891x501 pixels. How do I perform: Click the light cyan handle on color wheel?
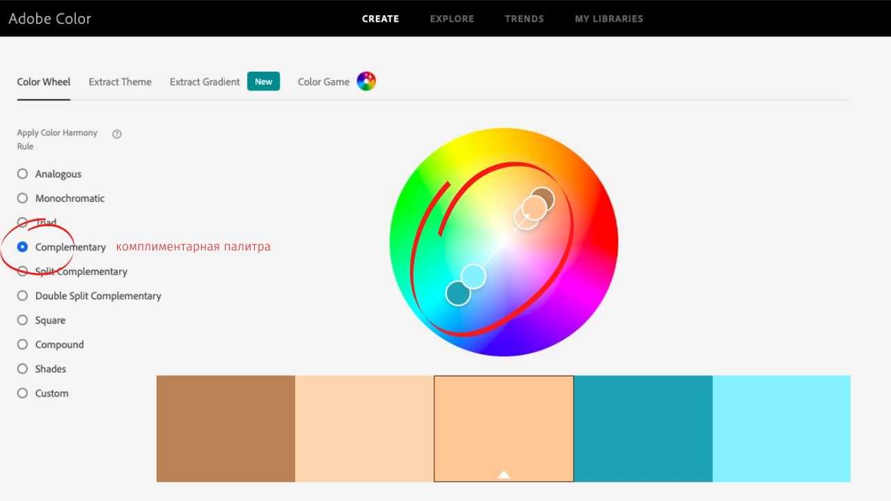click(473, 276)
